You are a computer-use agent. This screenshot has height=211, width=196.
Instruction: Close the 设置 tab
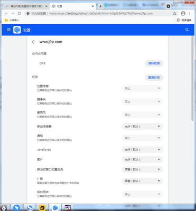(x=93, y=6)
